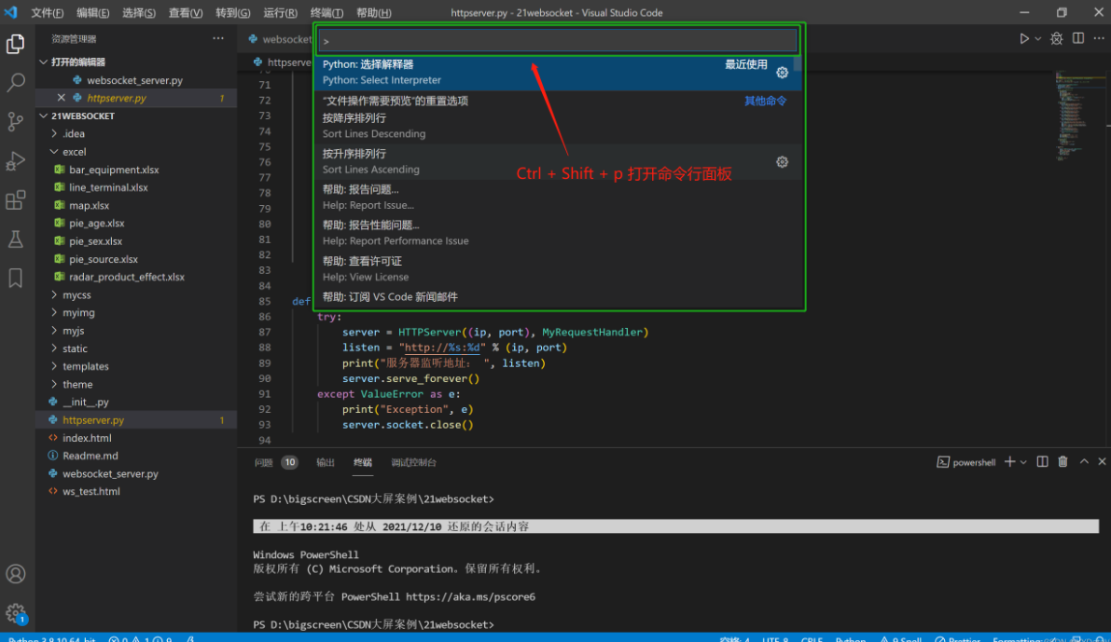Viewport: 1111px width, 642px height.
Task: Collapse the excel folder
Action: (54, 152)
